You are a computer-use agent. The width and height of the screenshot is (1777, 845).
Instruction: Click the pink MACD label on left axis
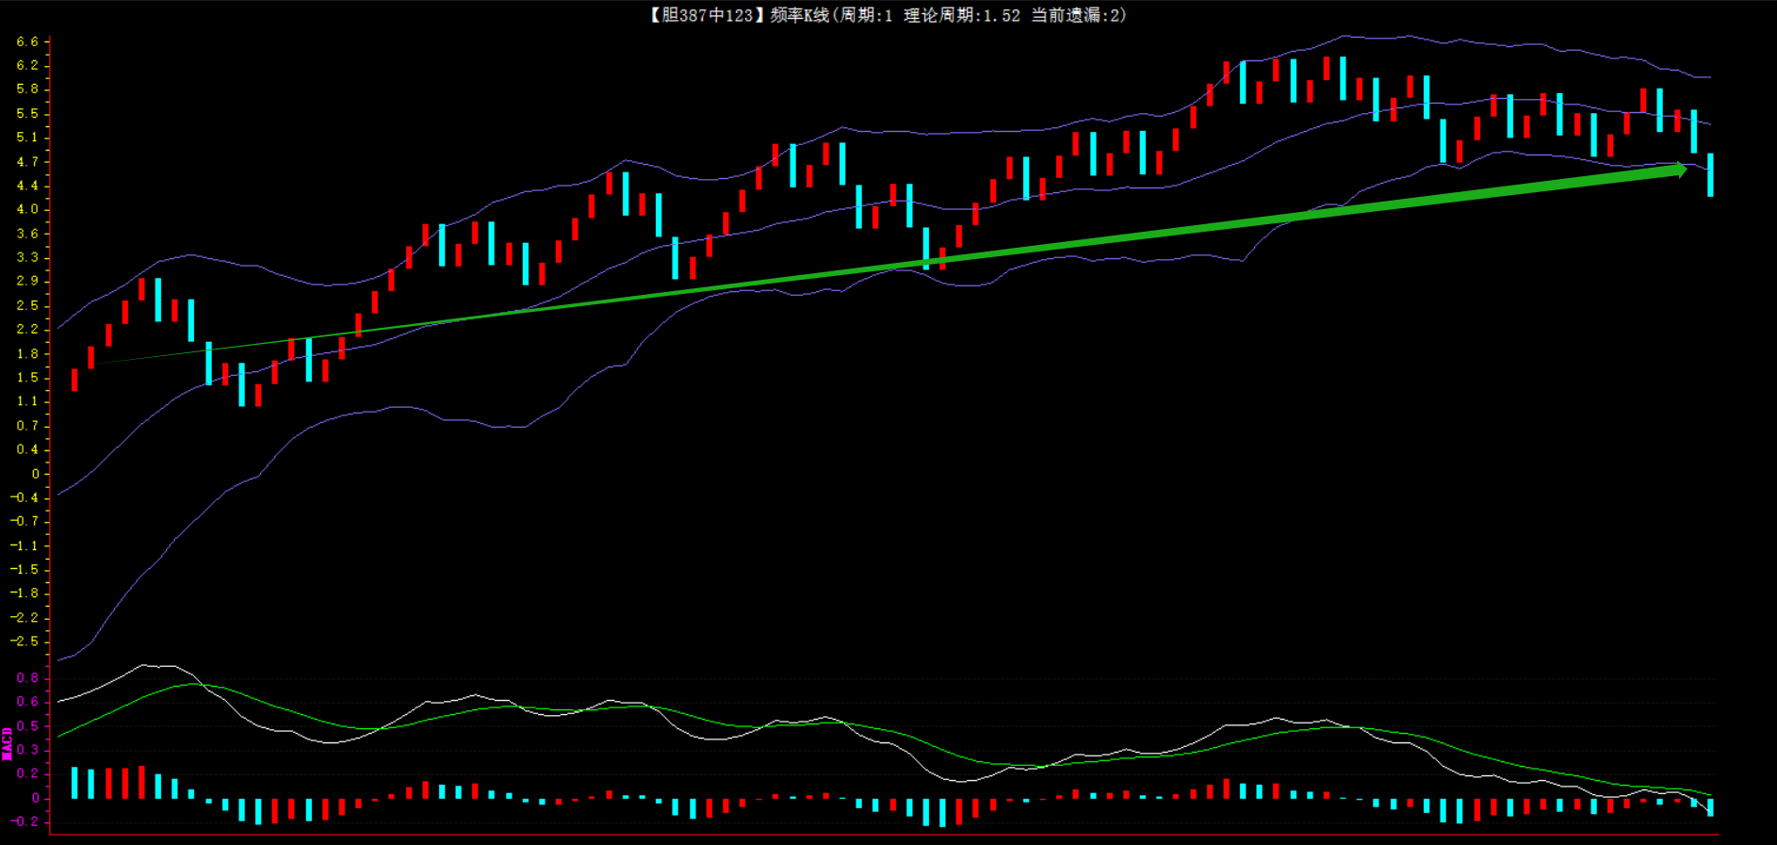coord(8,742)
